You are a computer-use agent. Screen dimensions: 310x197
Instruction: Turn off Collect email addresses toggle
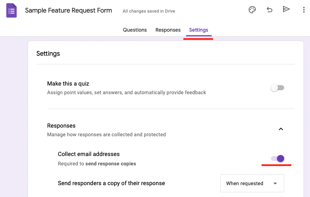pyautogui.click(x=277, y=159)
